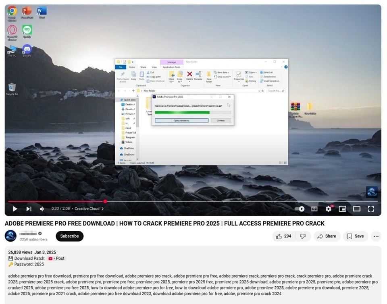Viewport: 387px width, 304px height.
Task: Mute the video with the speaker icon
Action: (42, 209)
